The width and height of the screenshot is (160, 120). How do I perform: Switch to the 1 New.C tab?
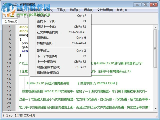coord(10,21)
